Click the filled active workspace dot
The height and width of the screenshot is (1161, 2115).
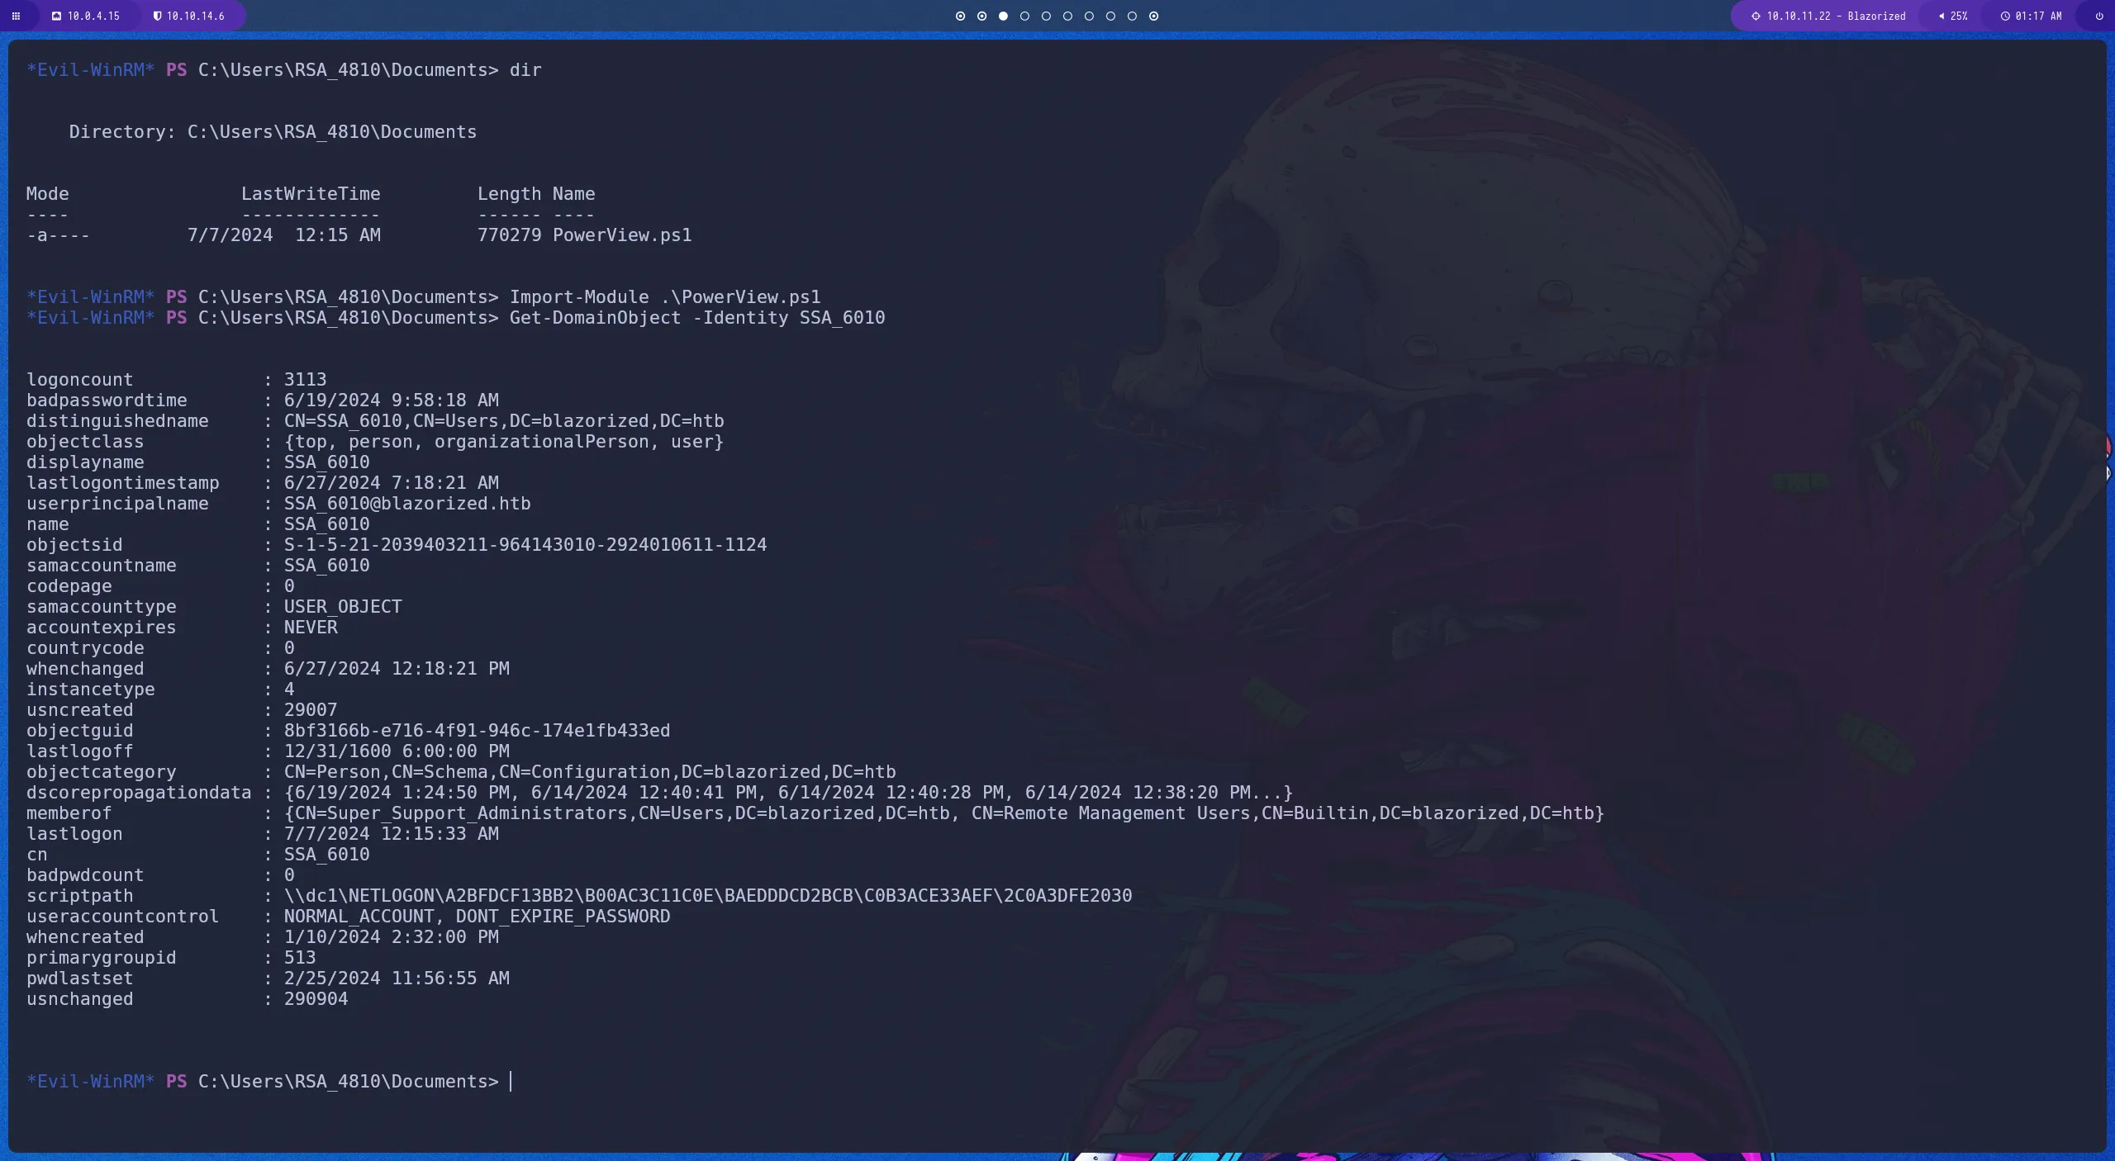pyautogui.click(x=1003, y=16)
